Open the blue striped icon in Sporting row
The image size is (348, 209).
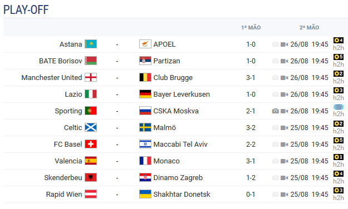(339, 107)
